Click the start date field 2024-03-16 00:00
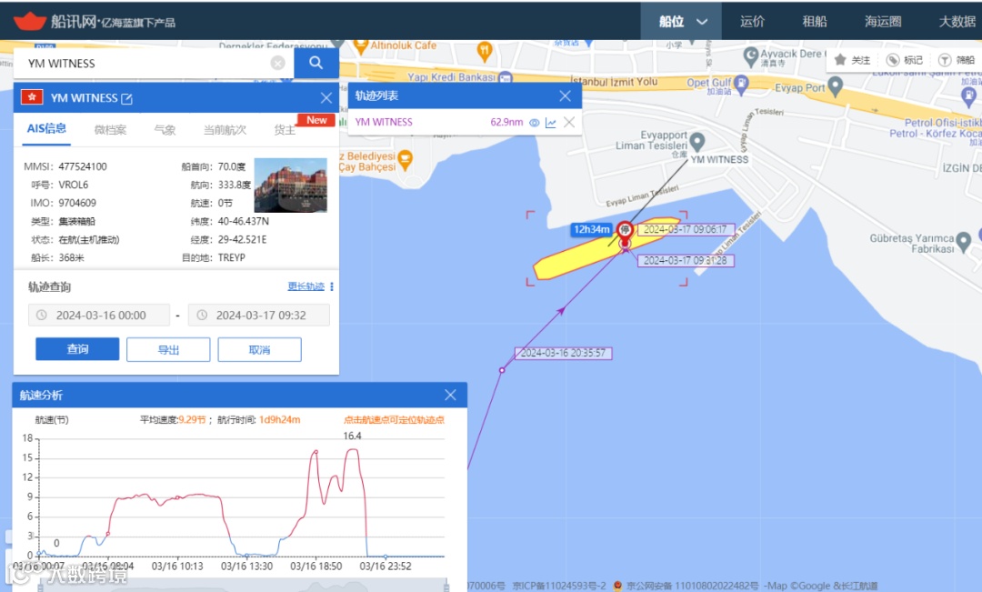Screen dimensions: 982x592 coord(99,316)
